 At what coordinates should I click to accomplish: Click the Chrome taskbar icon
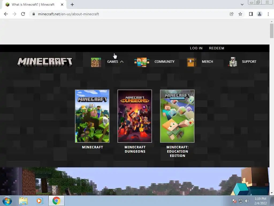tap(56, 201)
